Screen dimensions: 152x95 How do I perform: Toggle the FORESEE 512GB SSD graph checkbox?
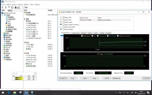pos(118,36)
